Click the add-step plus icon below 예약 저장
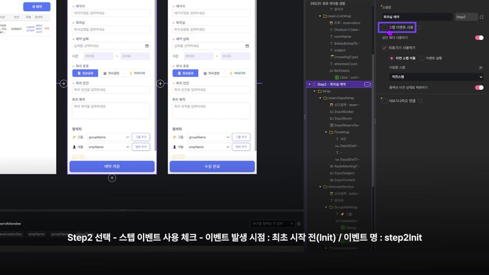The height and width of the screenshot is (275, 489). [x=112, y=178]
